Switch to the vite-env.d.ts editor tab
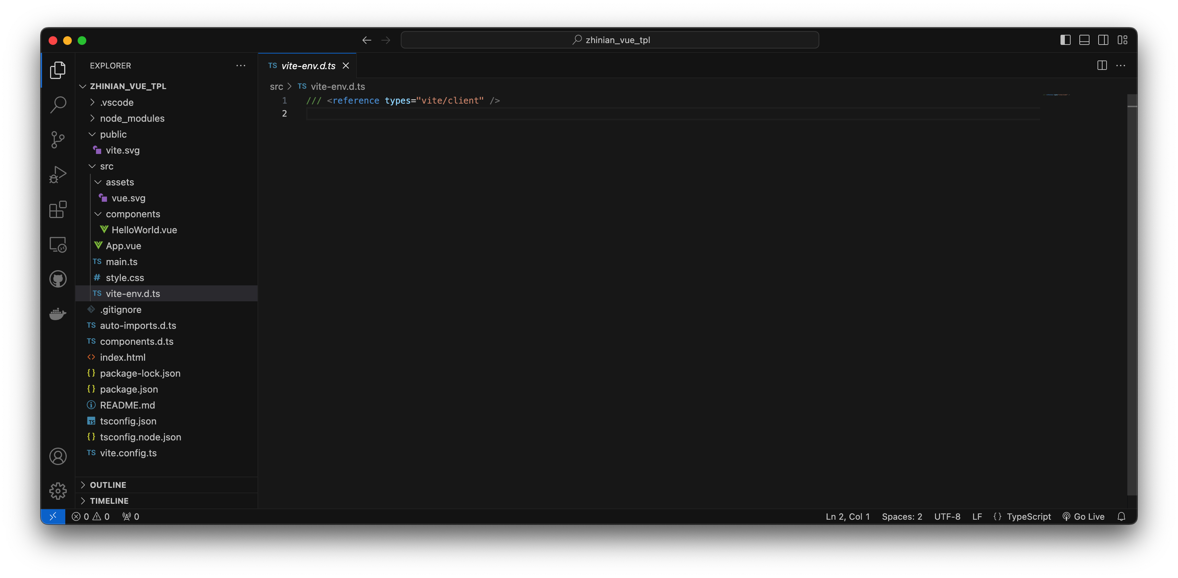Viewport: 1178px width, 578px height. [308, 66]
